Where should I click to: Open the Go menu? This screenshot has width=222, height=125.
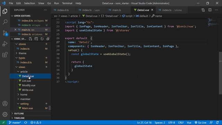click(x=49, y=3)
